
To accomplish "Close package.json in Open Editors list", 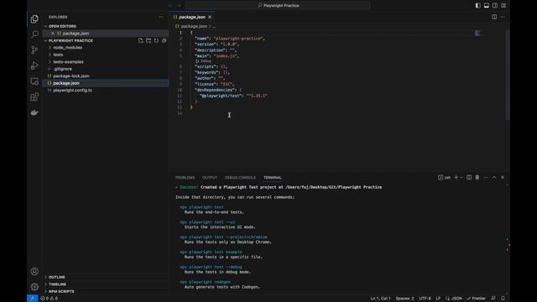I will tap(52, 34).
